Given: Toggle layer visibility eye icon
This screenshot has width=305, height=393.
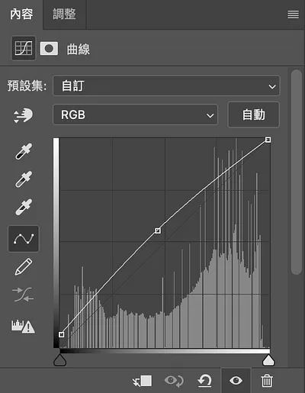Looking at the screenshot, I should [236, 381].
